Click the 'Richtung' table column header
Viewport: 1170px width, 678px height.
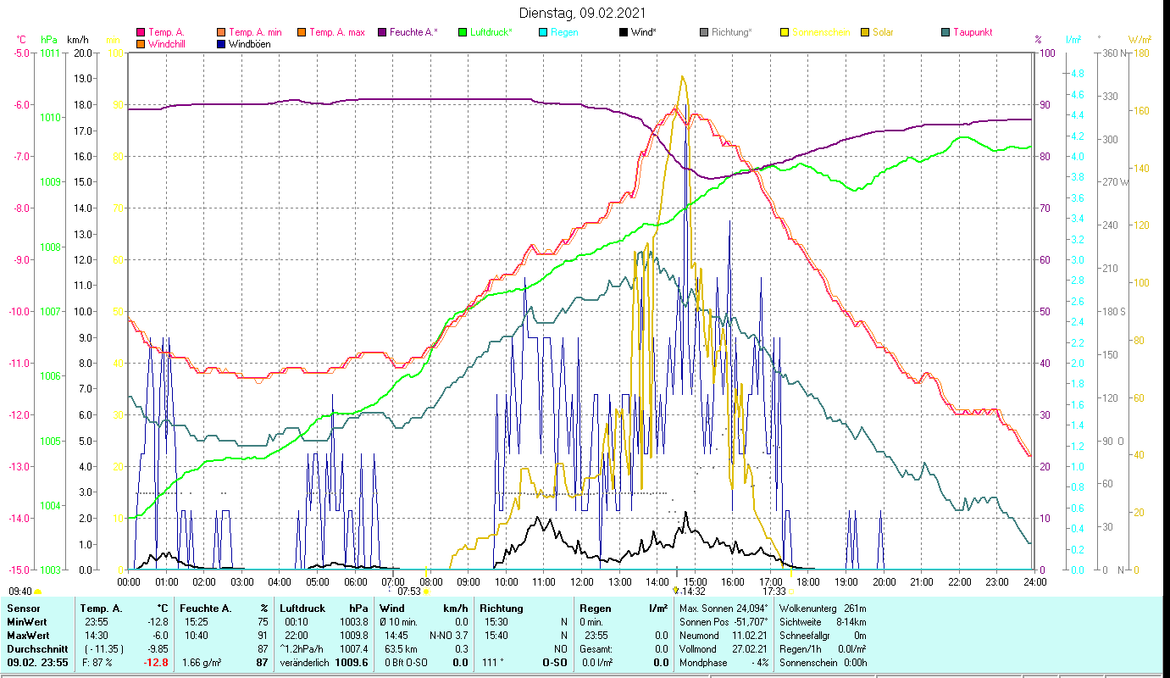tap(502, 609)
